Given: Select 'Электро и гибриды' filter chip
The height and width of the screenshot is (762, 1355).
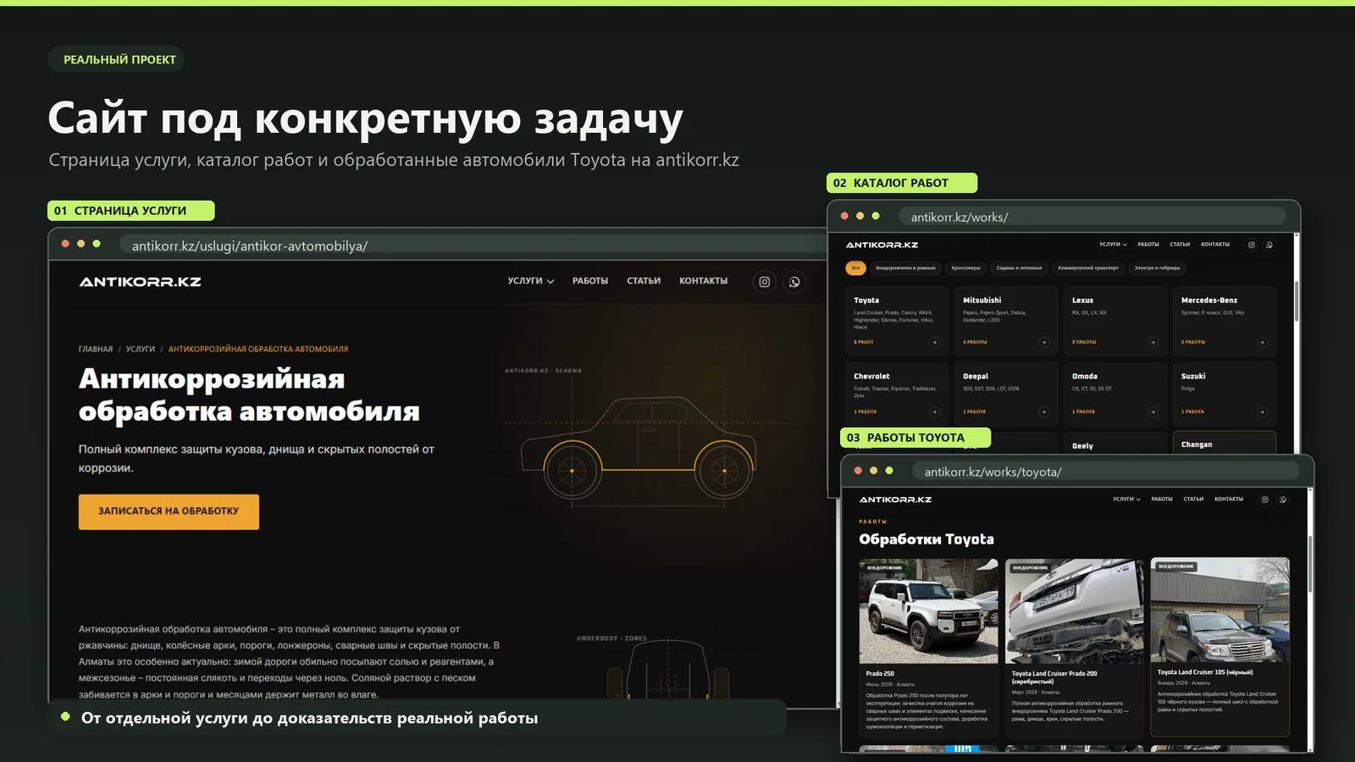Looking at the screenshot, I should [1157, 268].
